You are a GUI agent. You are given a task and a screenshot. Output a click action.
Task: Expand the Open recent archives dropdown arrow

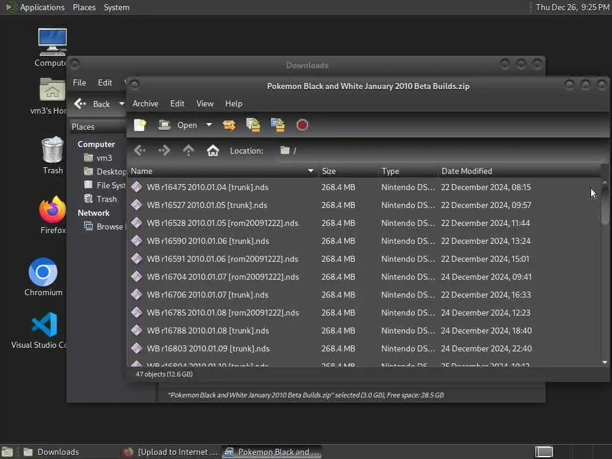(209, 125)
